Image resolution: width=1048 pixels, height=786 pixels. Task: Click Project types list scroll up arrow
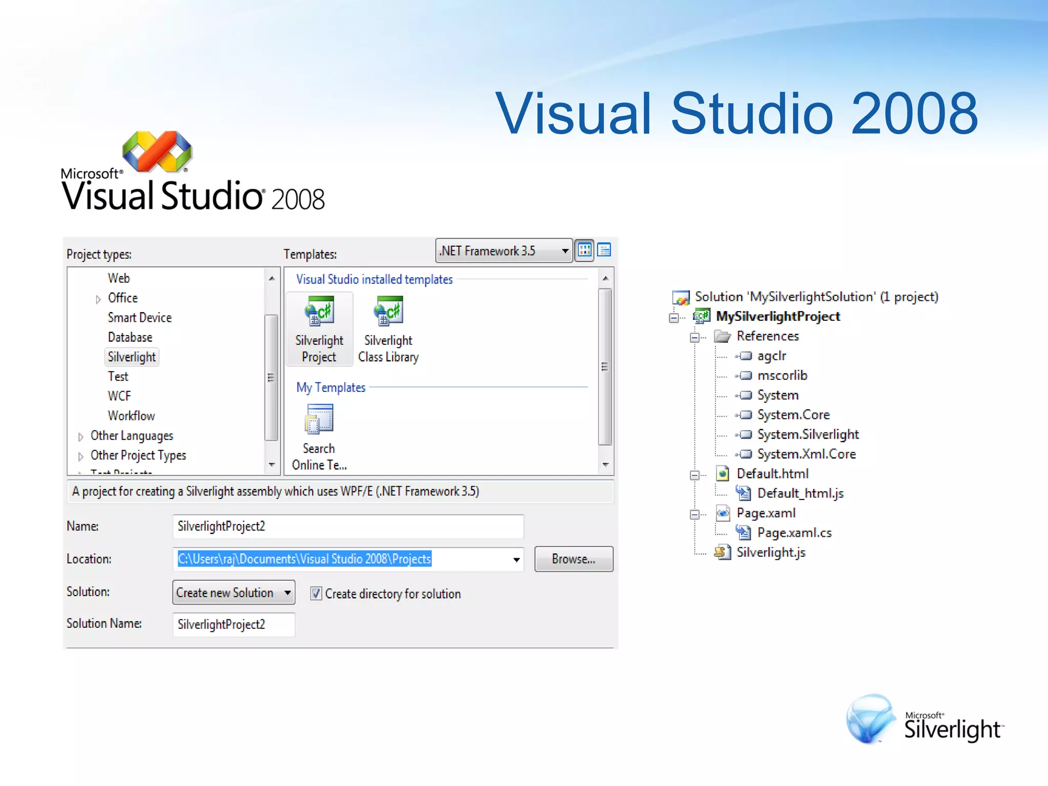pyautogui.click(x=272, y=278)
